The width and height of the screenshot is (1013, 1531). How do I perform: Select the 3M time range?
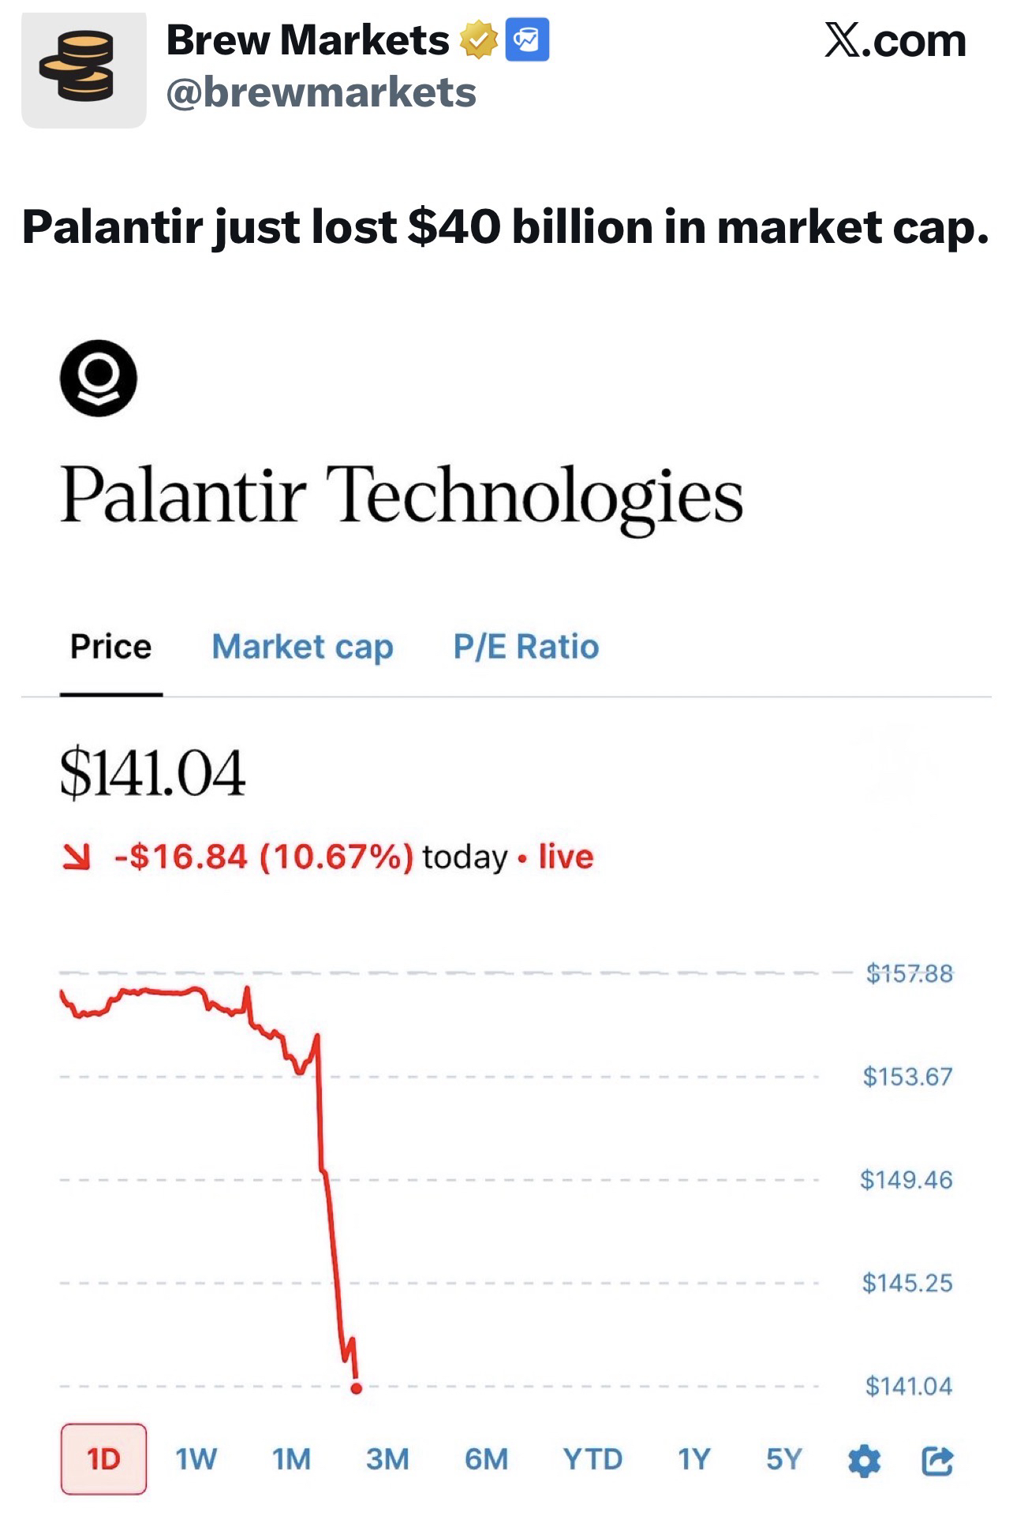coord(387,1459)
